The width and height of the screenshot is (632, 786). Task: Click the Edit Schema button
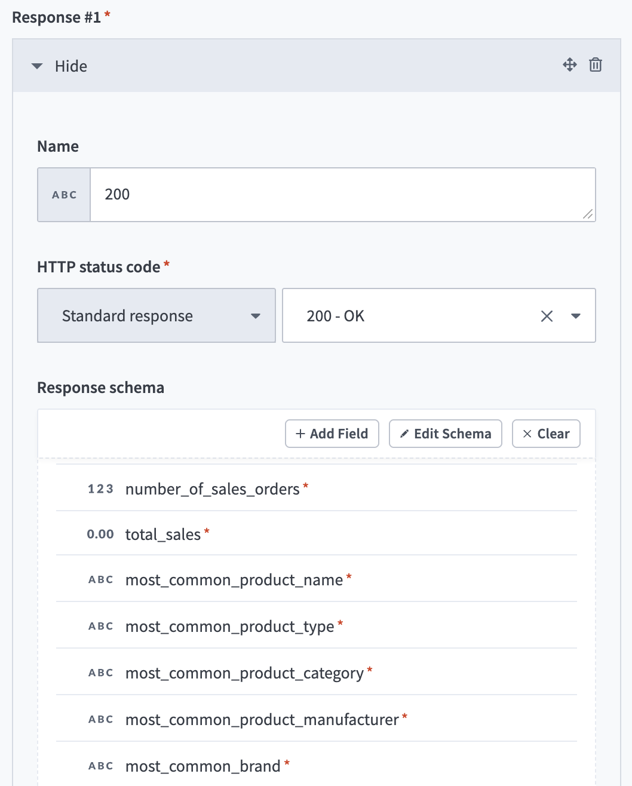click(x=446, y=434)
